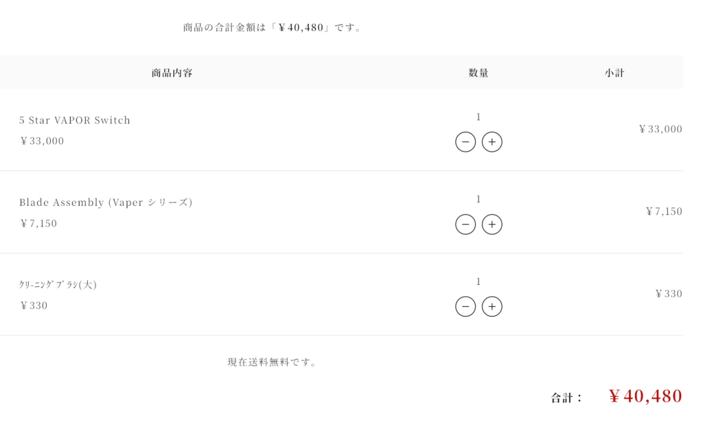The width and height of the screenshot is (703, 425).
Task: Open the 5 Star VAPOR Switch product
Action: pos(75,120)
